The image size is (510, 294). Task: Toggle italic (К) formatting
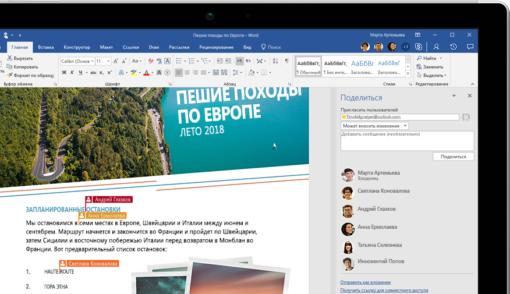point(72,73)
